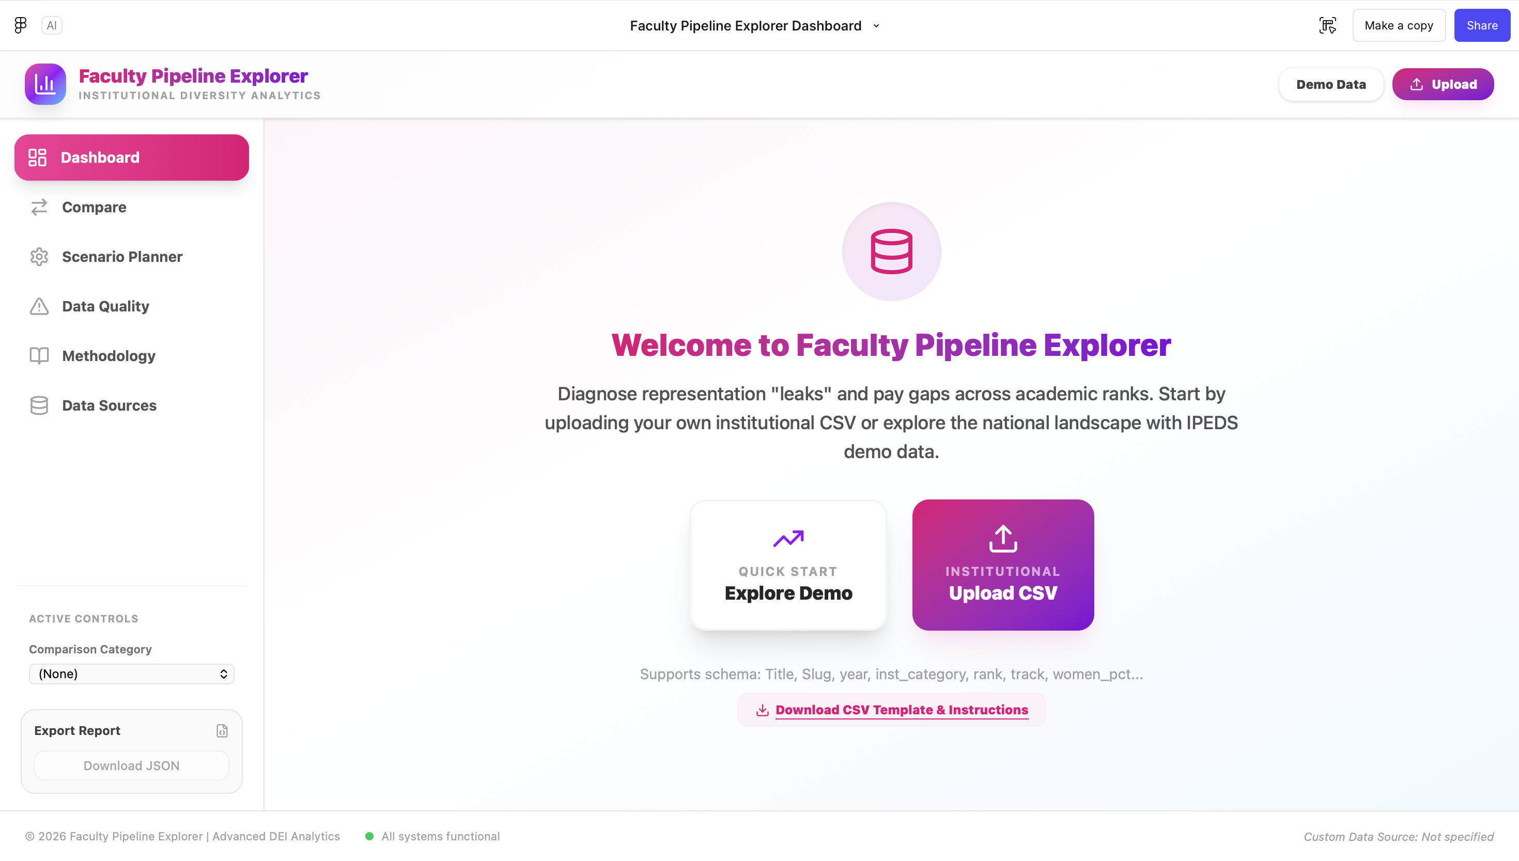Choose the Institutional Upload CSV card
Screen dimensions: 1519x861
point(1003,565)
